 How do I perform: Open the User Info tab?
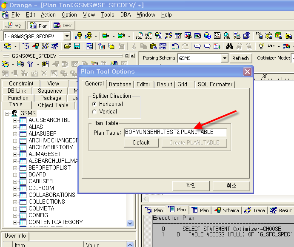(15, 236)
